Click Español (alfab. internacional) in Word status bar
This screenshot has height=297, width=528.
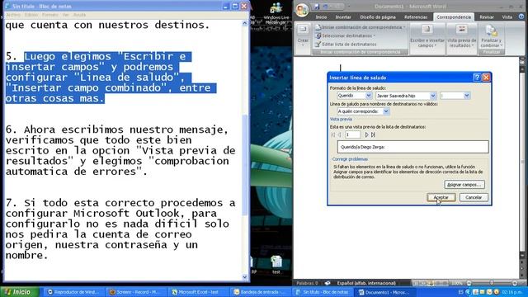point(366,283)
